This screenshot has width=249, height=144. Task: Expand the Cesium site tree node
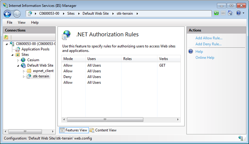18,60
